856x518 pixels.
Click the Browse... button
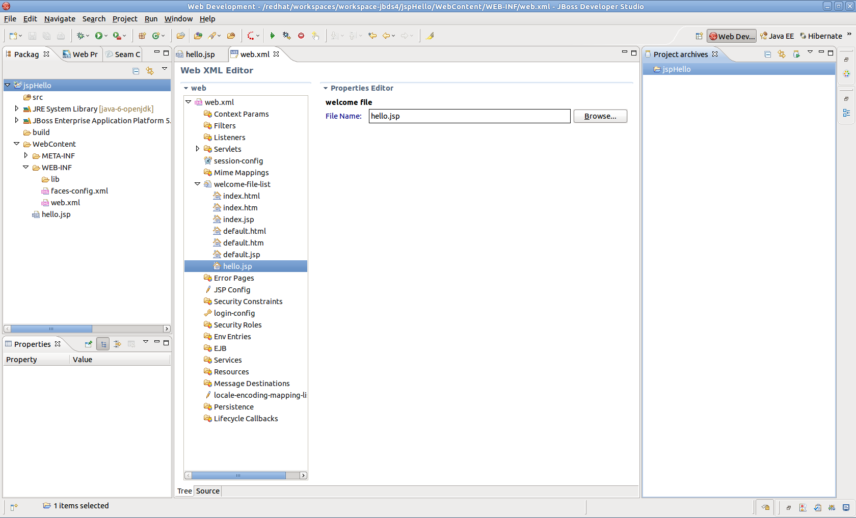coord(600,116)
